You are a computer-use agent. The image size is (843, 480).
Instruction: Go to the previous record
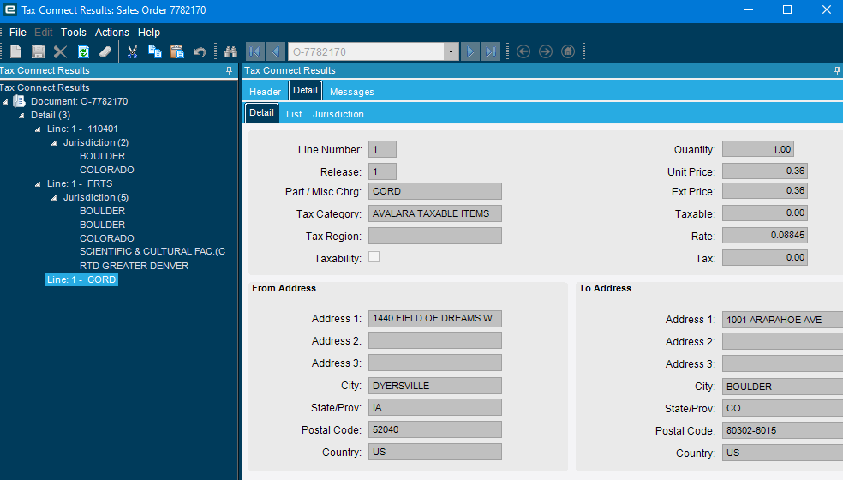tap(275, 51)
